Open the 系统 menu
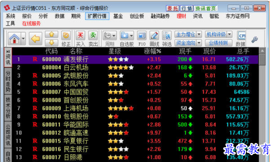The image size is (274, 162). tap(10, 16)
